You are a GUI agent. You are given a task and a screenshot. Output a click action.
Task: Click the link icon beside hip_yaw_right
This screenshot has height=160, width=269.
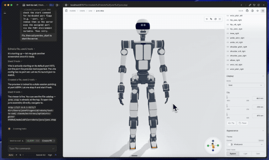[228, 20]
